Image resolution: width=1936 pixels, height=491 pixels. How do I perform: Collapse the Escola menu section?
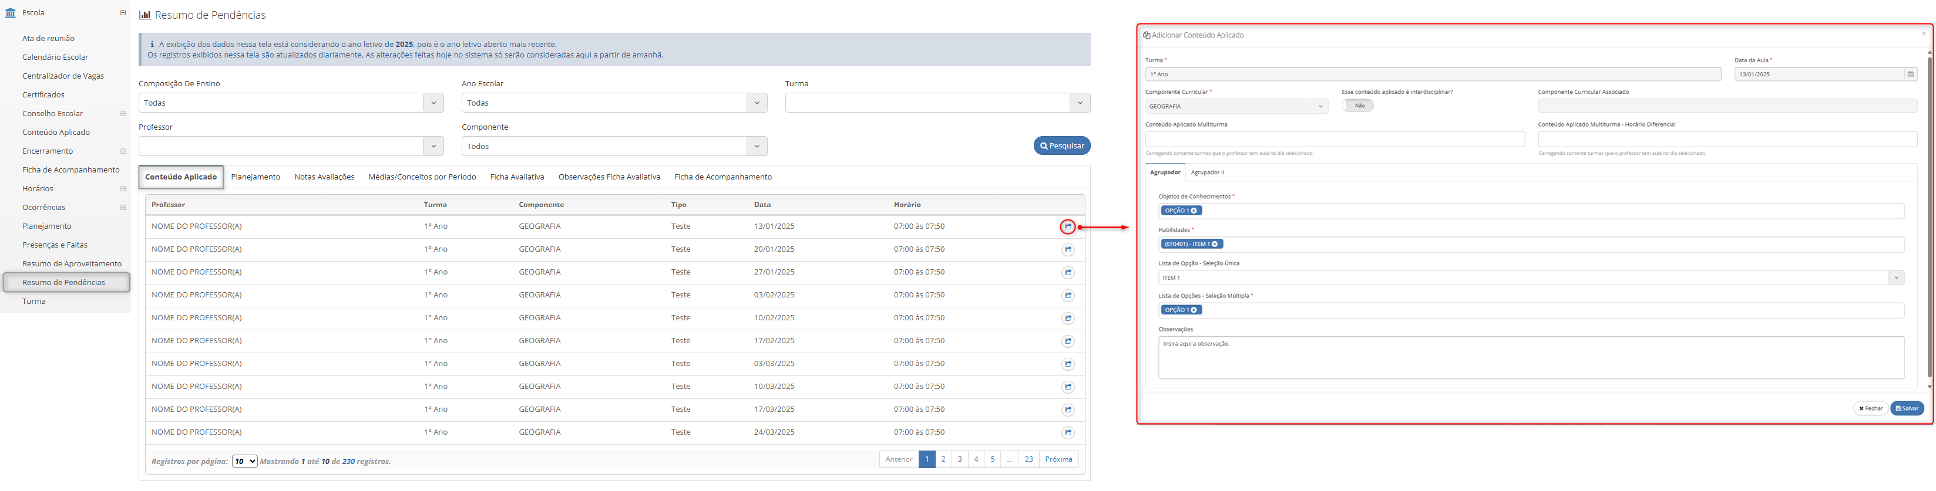click(123, 13)
